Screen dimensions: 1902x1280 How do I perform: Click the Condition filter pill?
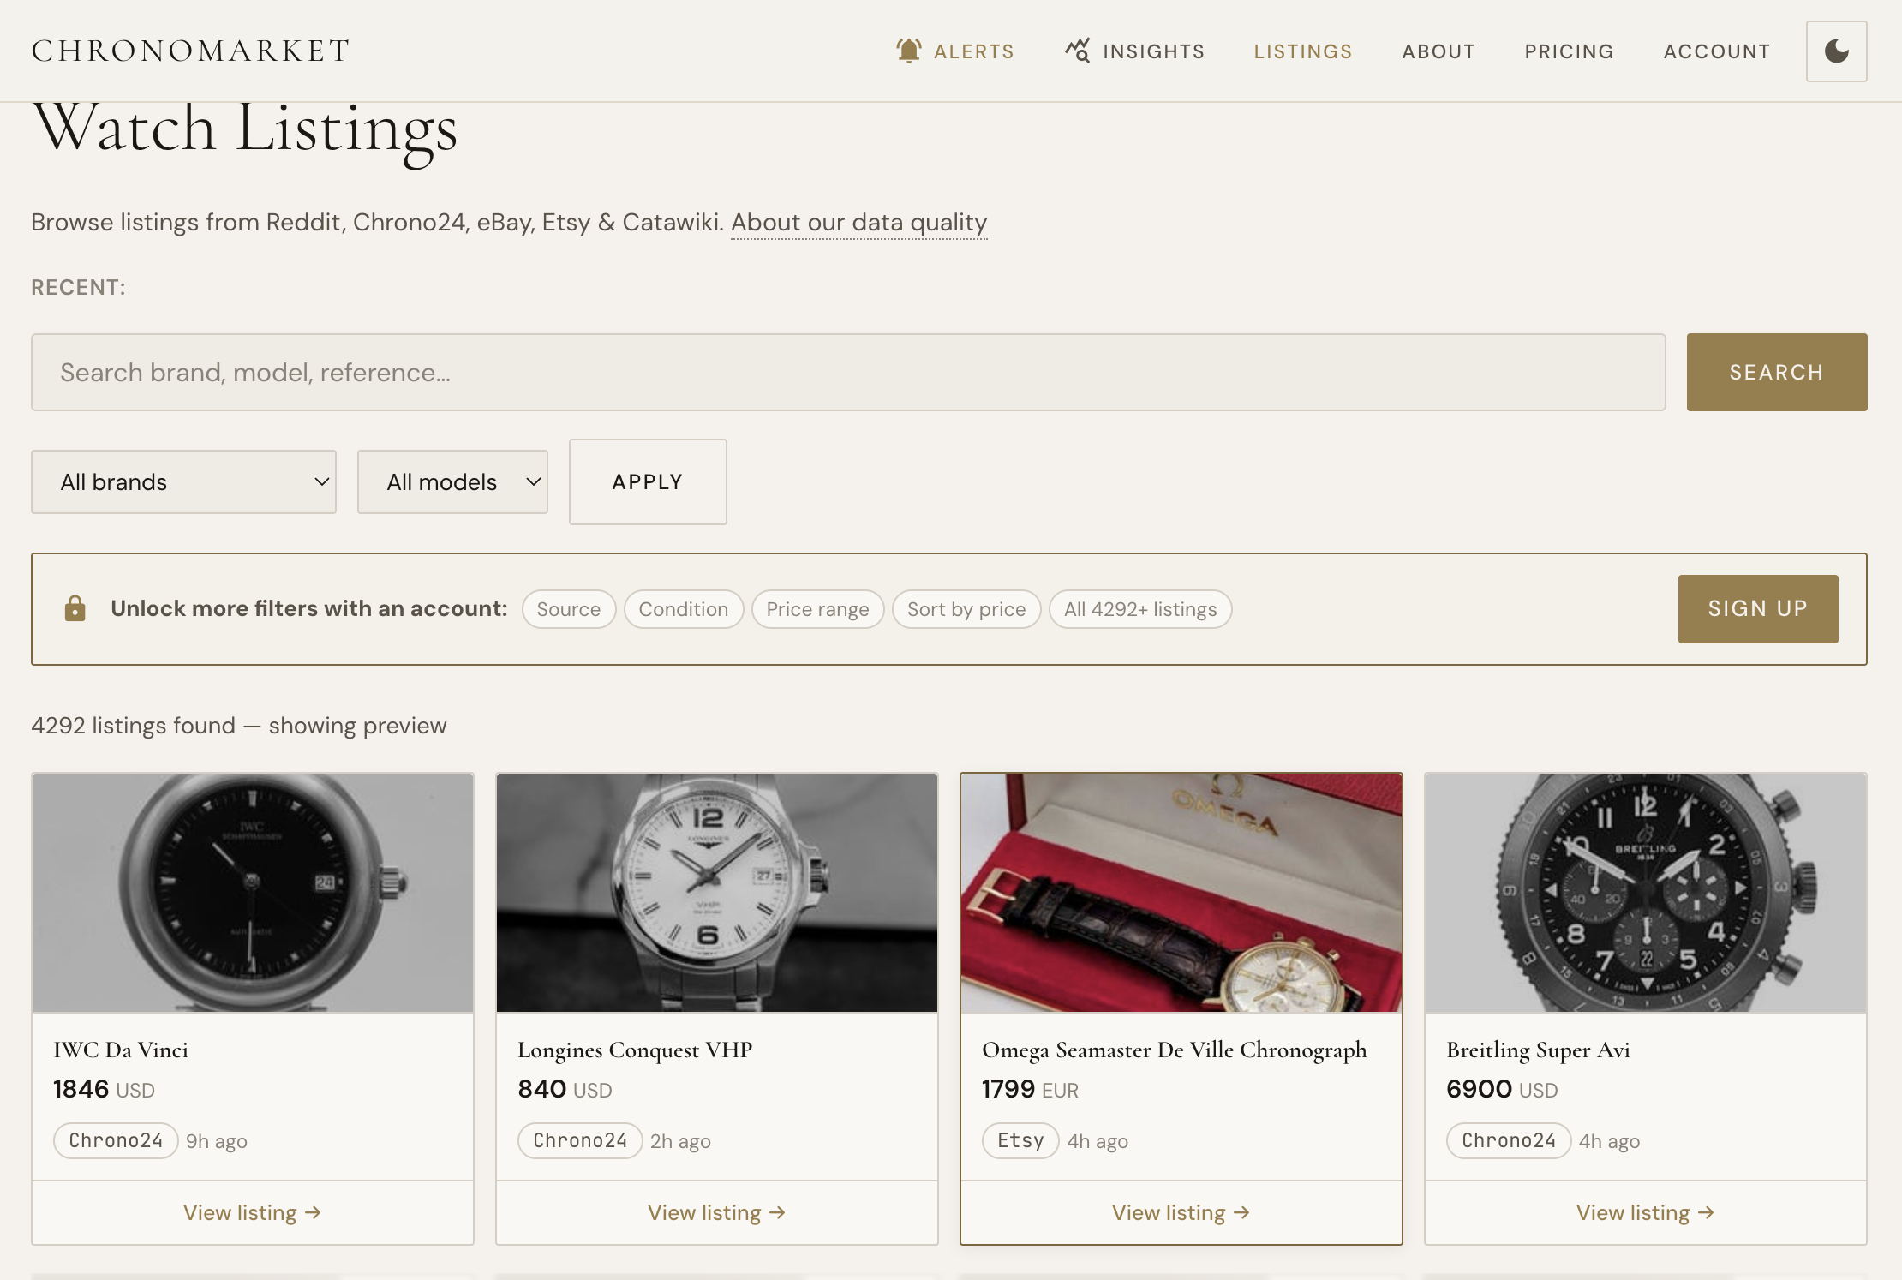683,608
